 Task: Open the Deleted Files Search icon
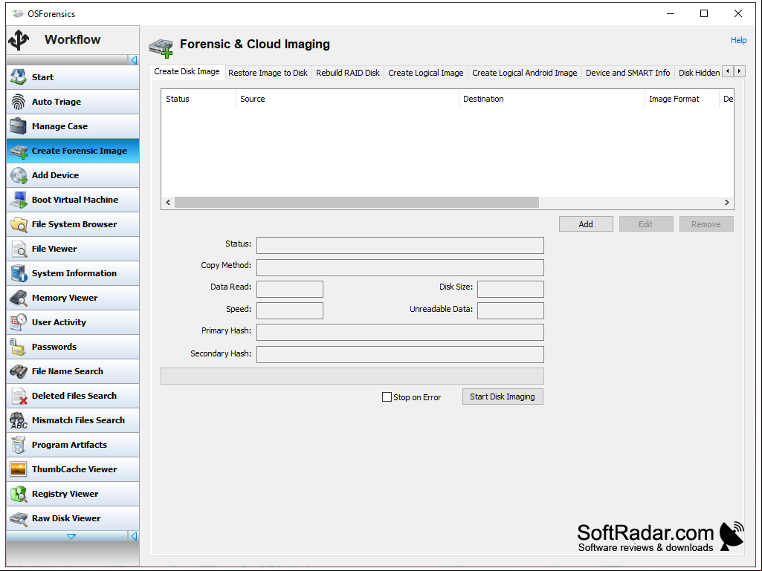[19, 396]
